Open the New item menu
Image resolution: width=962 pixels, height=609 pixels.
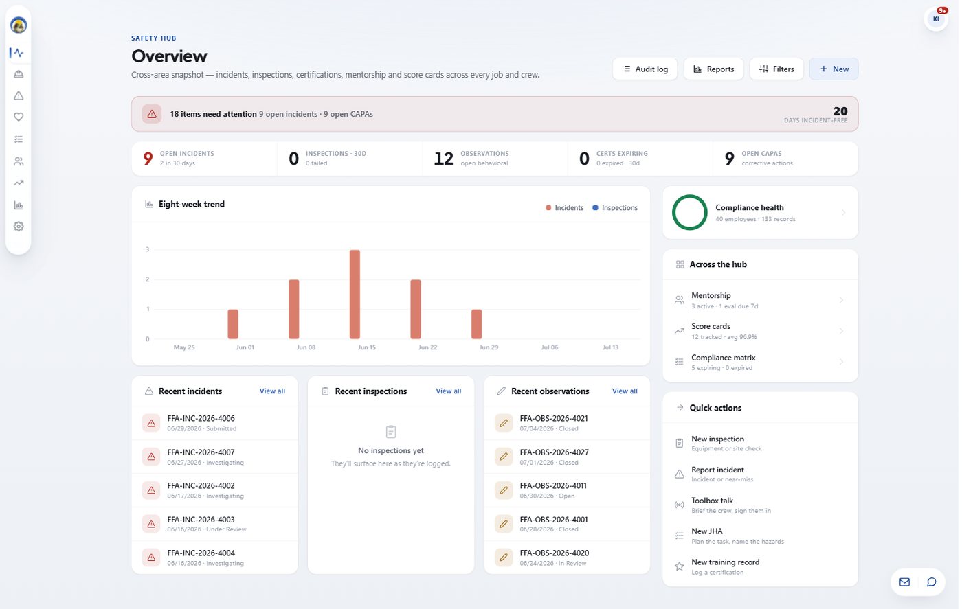point(834,69)
